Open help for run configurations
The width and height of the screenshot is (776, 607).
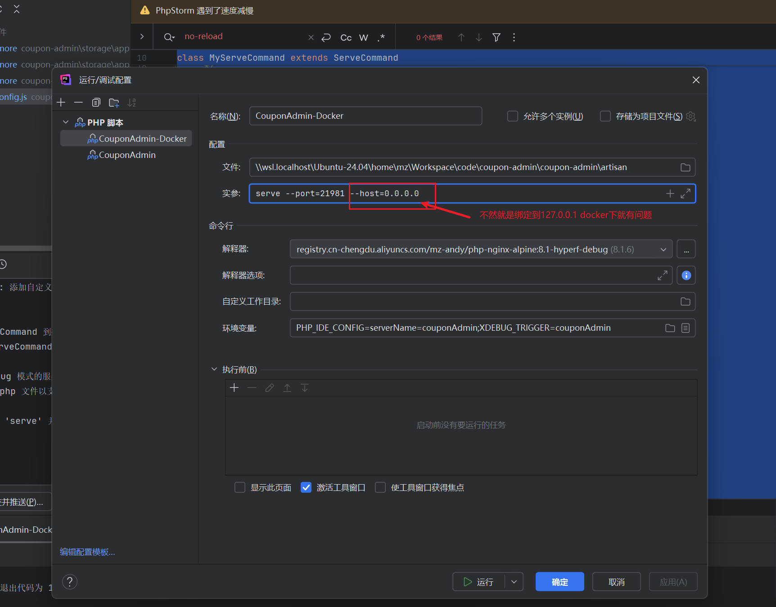tap(70, 582)
